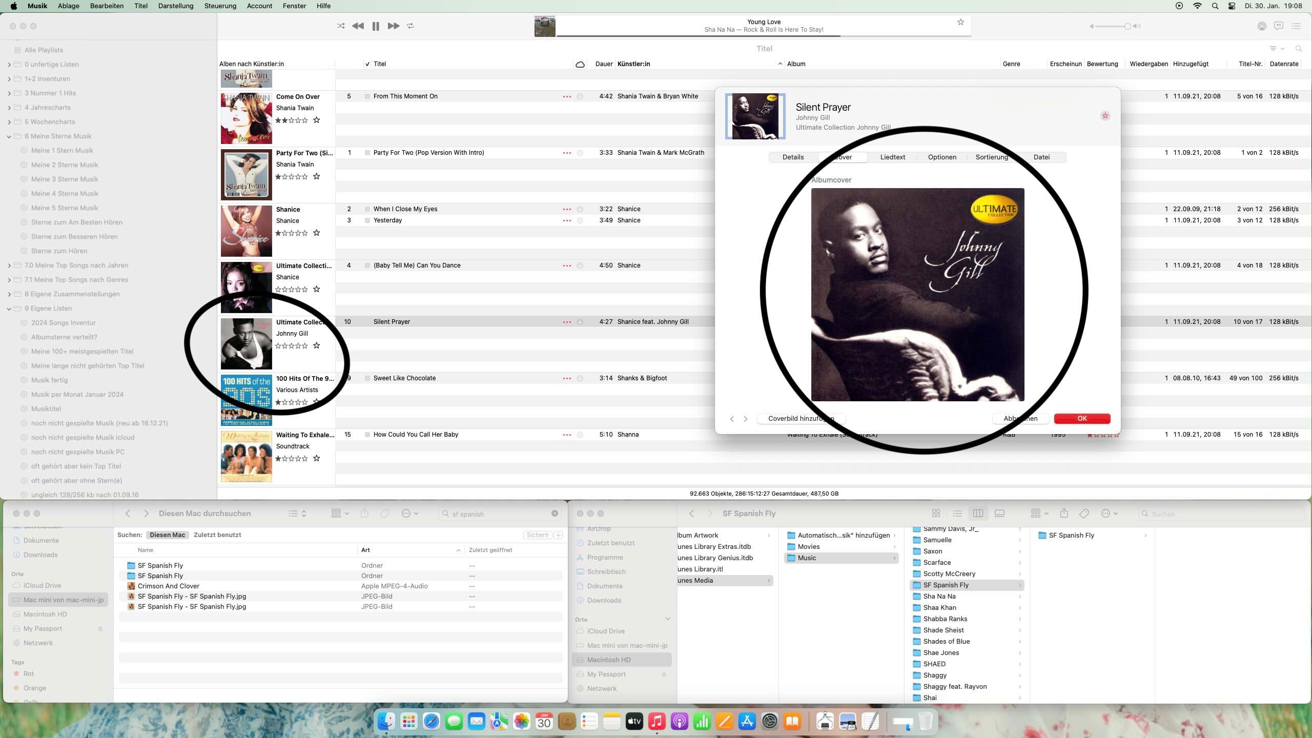The width and height of the screenshot is (1312, 738).
Task: Click the favorite star in Silent Prayer dialog
Action: (x=1105, y=116)
